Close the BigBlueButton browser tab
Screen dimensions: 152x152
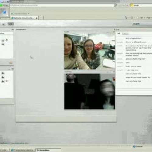pos(36,18)
